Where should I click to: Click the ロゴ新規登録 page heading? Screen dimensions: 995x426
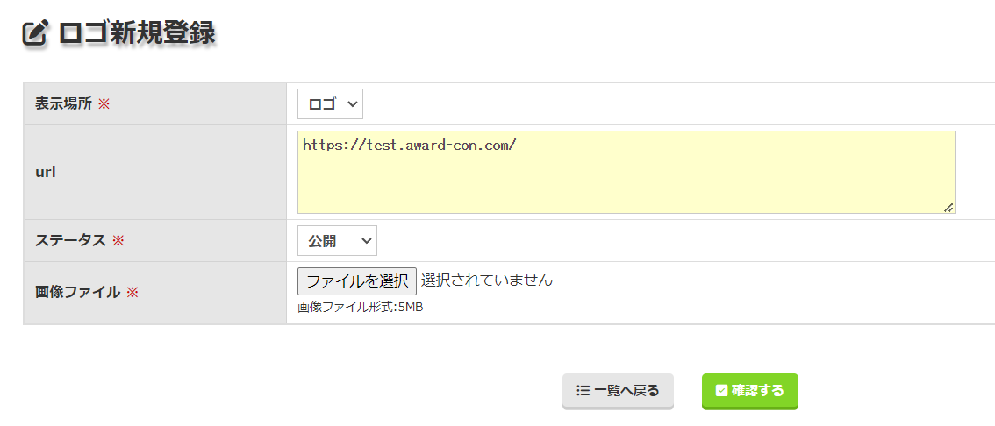point(137,34)
